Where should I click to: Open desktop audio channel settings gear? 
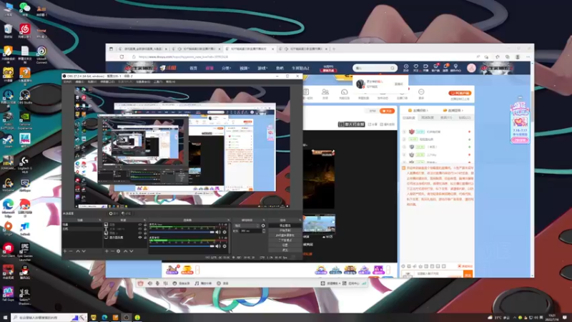pyautogui.click(x=225, y=246)
